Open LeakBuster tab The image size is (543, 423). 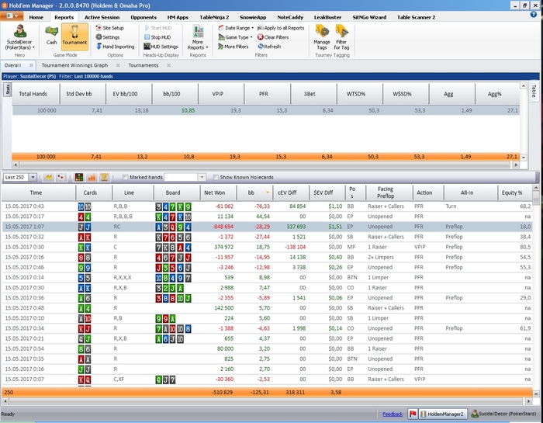coord(327,17)
